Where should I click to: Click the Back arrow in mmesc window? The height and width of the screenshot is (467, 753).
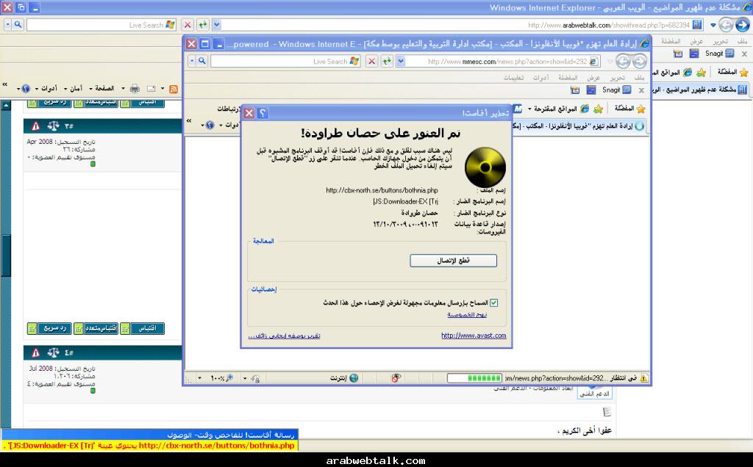pos(639,62)
